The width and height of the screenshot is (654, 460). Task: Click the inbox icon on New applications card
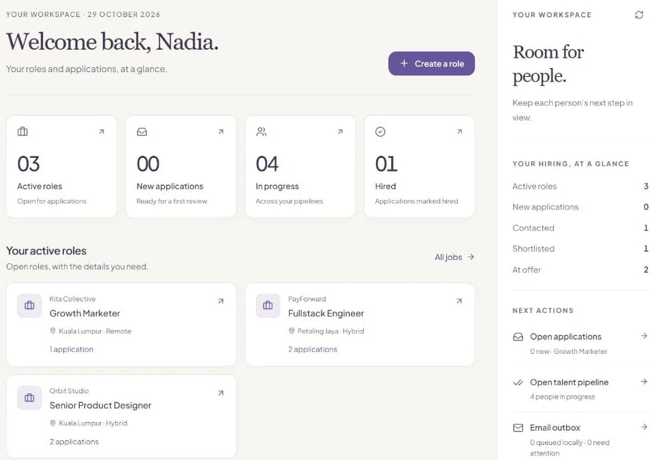tap(142, 131)
